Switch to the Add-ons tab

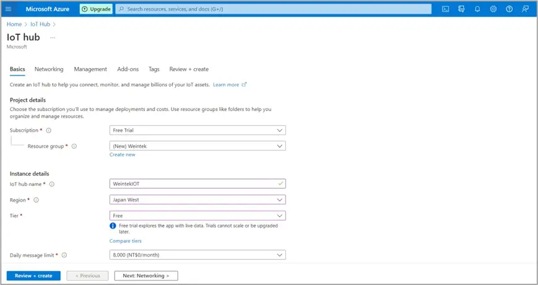128,69
